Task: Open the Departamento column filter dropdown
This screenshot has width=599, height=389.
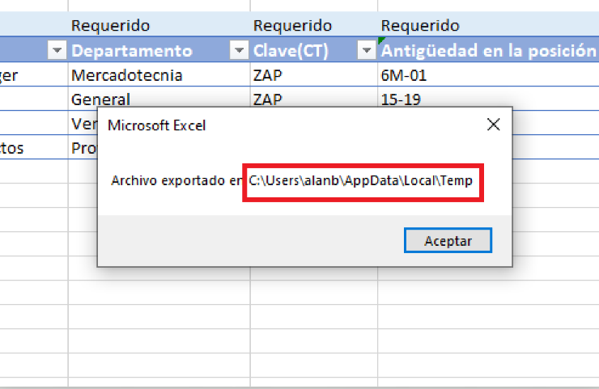Action: tap(239, 50)
